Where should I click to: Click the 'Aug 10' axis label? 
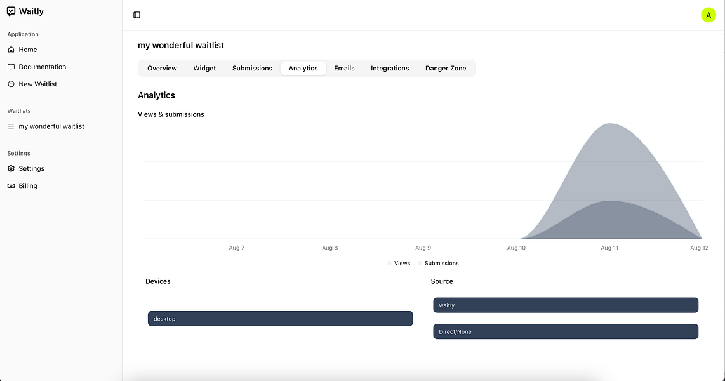pos(516,248)
